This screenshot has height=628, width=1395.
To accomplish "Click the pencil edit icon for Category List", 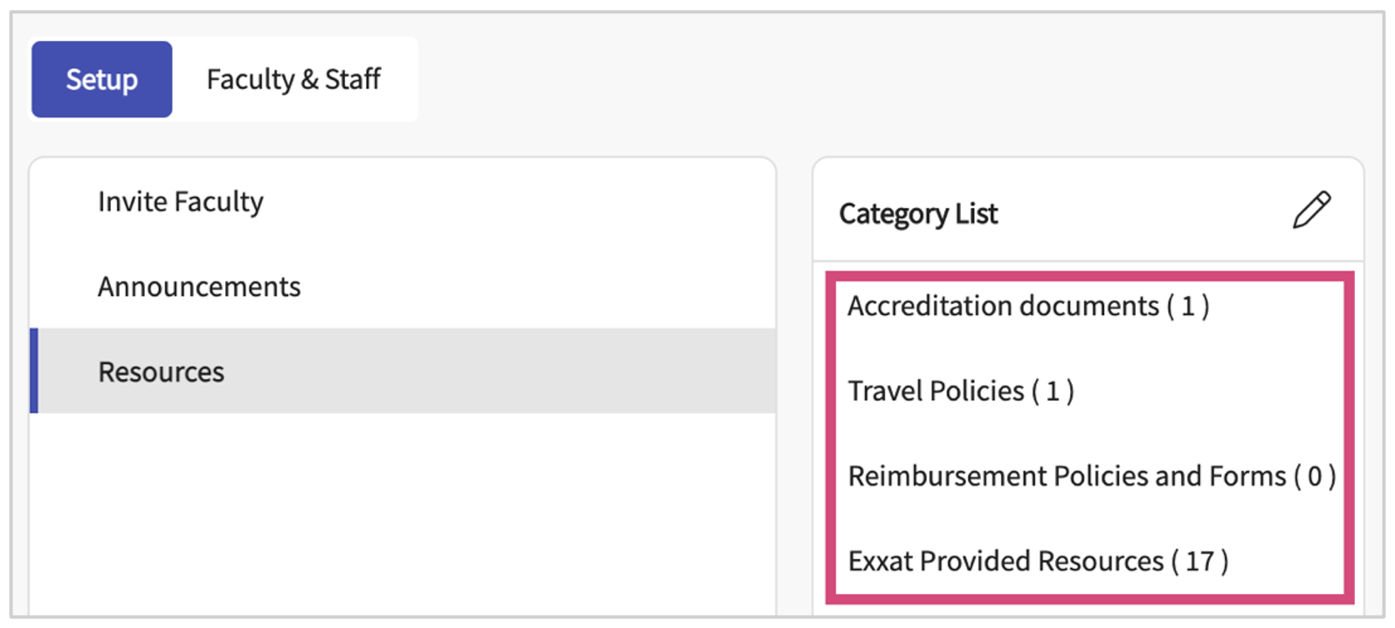I will [1312, 210].
